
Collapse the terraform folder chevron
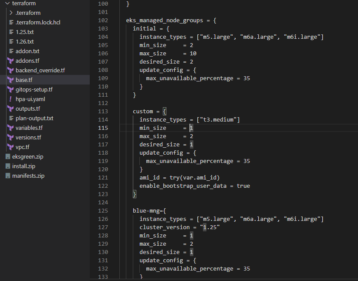pyautogui.click(x=7, y=3)
